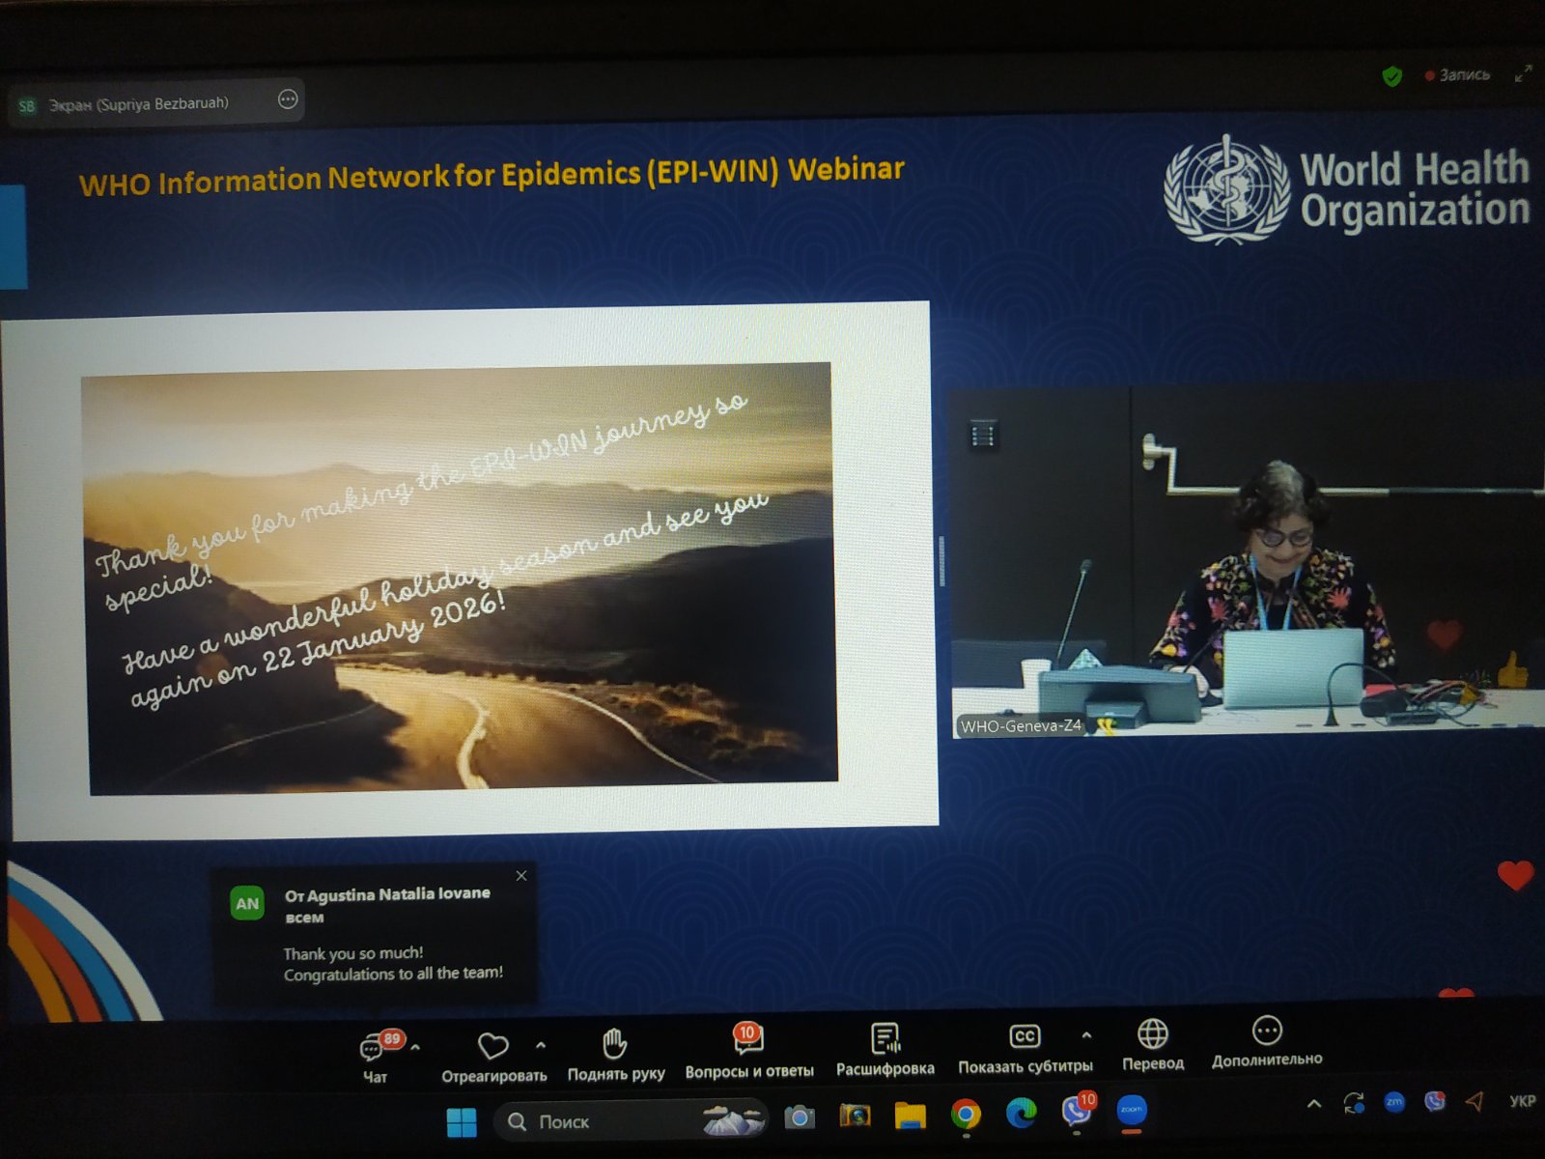Open the Chat panel icon
The height and width of the screenshot is (1159, 1545).
tap(373, 1049)
